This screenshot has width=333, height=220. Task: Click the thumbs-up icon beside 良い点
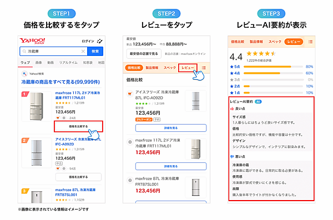pos(232,109)
